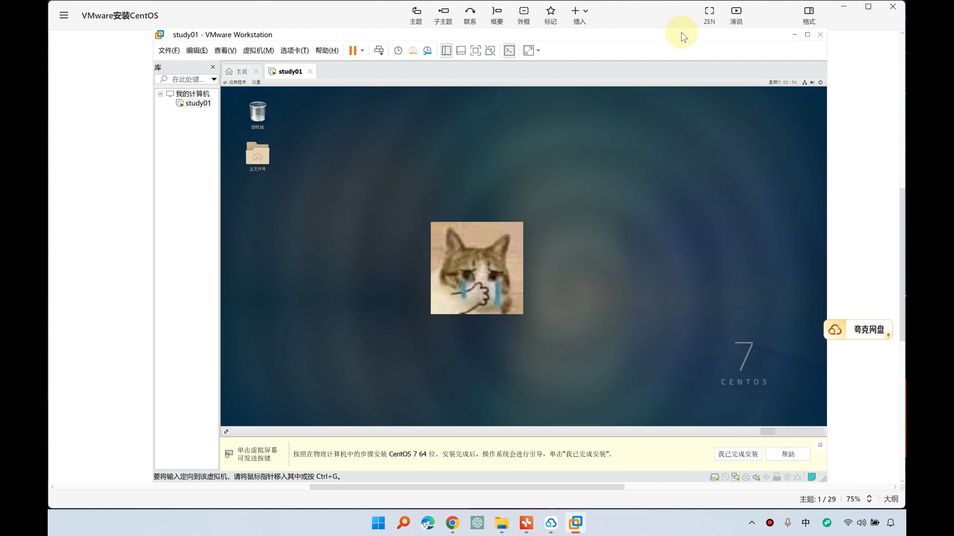Click the 主题 toolbar icon
The height and width of the screenshot is (536, 954).
(416, 16)
